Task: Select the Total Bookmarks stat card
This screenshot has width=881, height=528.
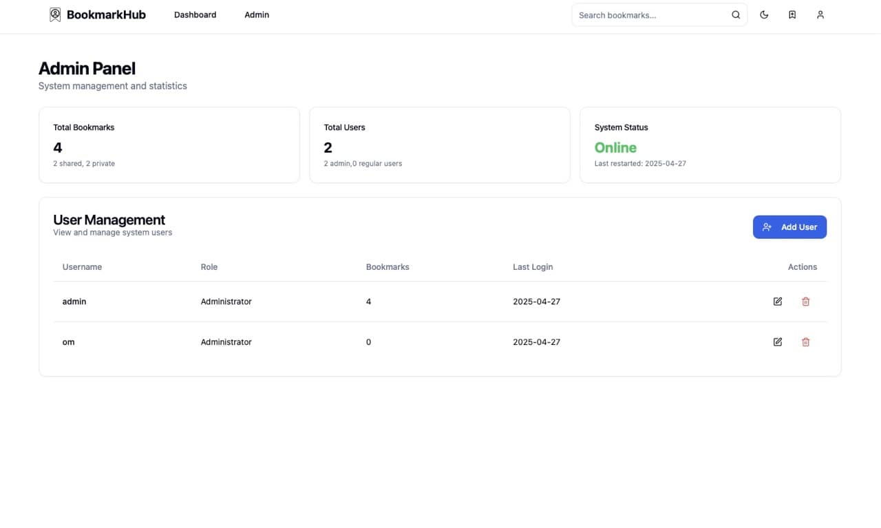Action: pos(169,145)
